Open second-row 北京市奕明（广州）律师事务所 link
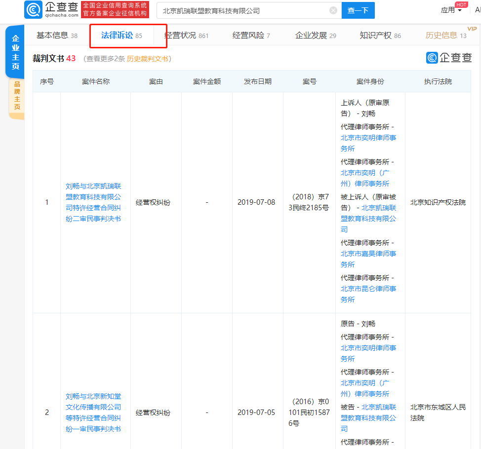Screen dimensions: 481x449 pos(365,388)
